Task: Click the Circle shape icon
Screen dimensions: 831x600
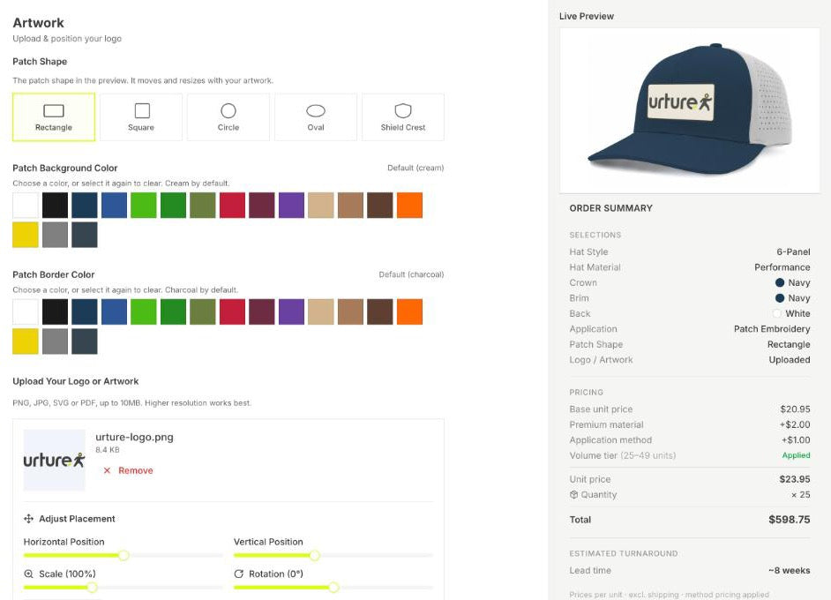Action: (x=228, y=111)
